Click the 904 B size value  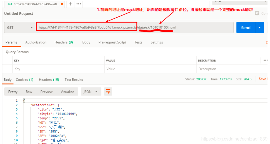pyautogui.click(x=247, y=79)
